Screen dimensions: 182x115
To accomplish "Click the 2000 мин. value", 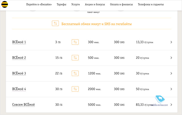I will (94, 89).
